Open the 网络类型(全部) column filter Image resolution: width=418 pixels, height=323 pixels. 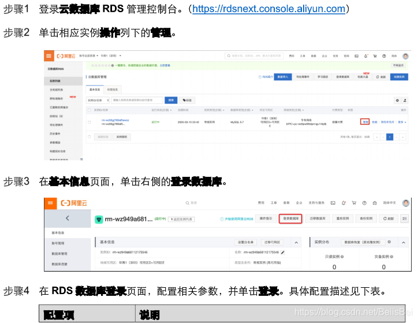[x=294, y=110]
